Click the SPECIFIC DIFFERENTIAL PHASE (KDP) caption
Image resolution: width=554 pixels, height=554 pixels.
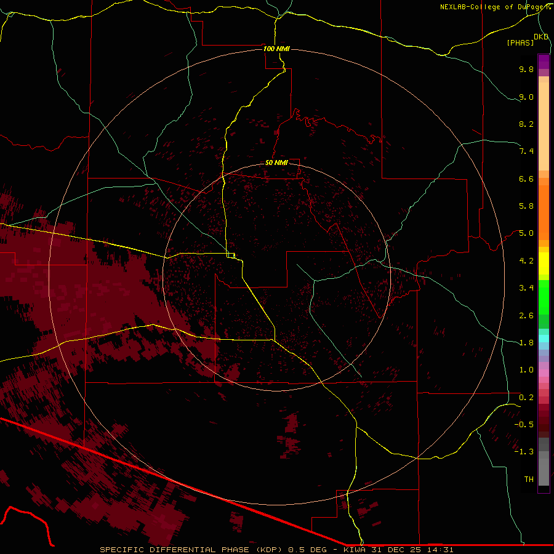tap(193, 550)
